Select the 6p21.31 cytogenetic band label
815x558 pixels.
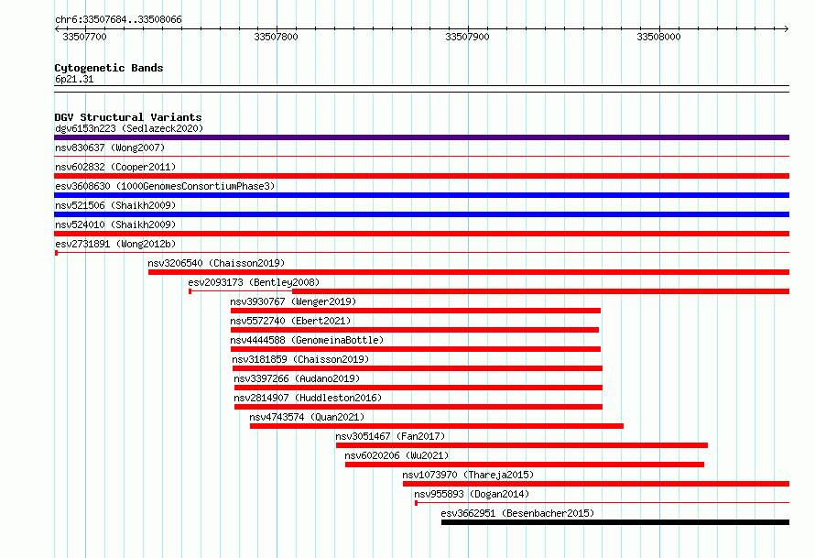pyautogui.click(x=74, y=79)
